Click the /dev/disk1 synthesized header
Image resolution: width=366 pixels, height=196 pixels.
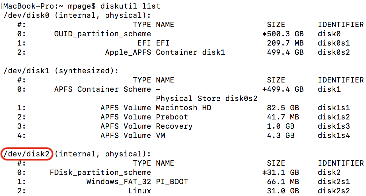pyautogui.click(x=61, y=71)
